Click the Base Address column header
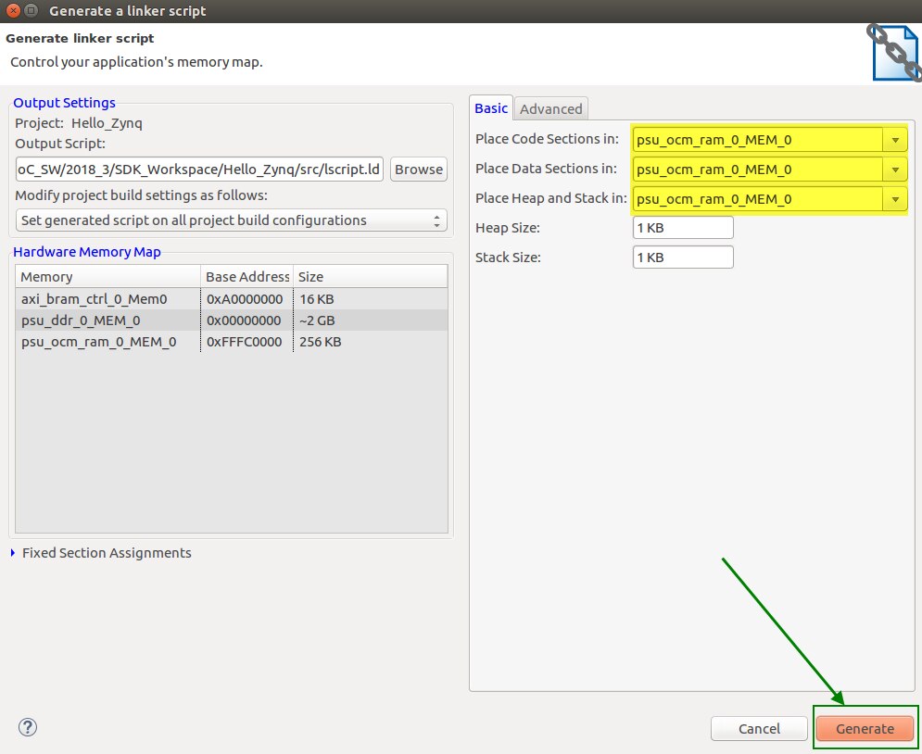This screenshot has width=922, height=754. tap(246, 277)
